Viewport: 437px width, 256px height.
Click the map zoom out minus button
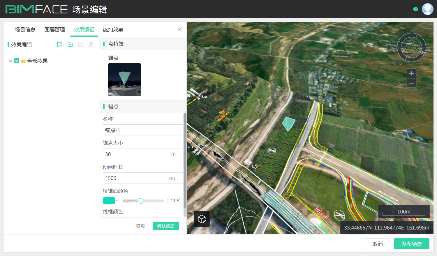(411, 83)
